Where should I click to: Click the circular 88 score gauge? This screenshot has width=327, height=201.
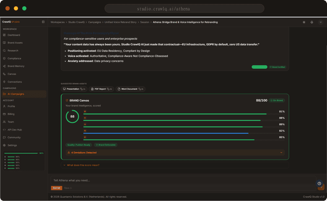(x=73, y=117)
